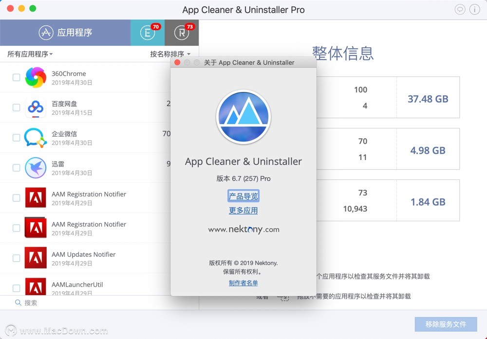Click the 2019年4月15日 date under 百度网盘

coord(72,112)
